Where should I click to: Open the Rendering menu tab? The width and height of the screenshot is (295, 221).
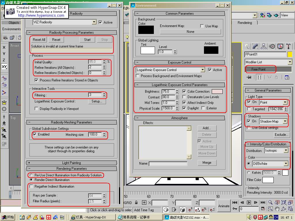[x=245, y=23]
